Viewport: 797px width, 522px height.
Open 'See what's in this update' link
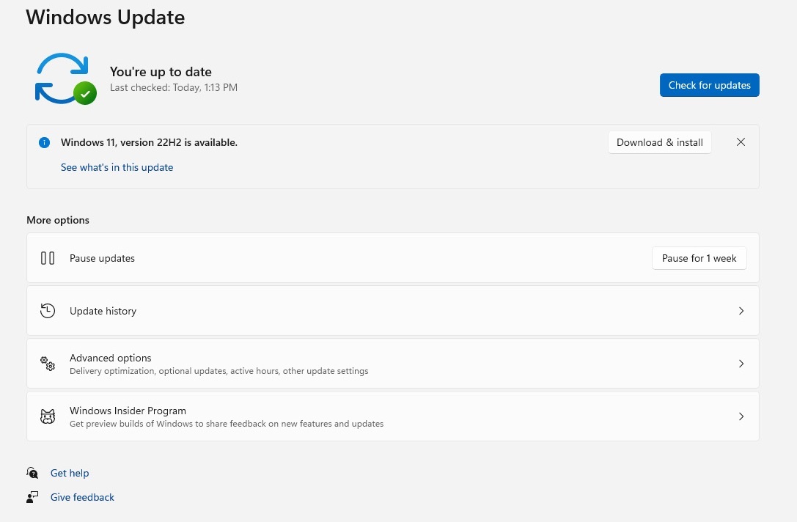[117, 167]
